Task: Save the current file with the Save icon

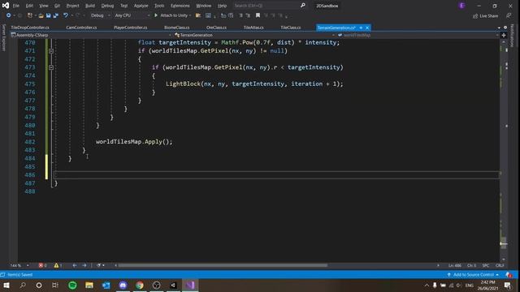Action: click(49, 15)
